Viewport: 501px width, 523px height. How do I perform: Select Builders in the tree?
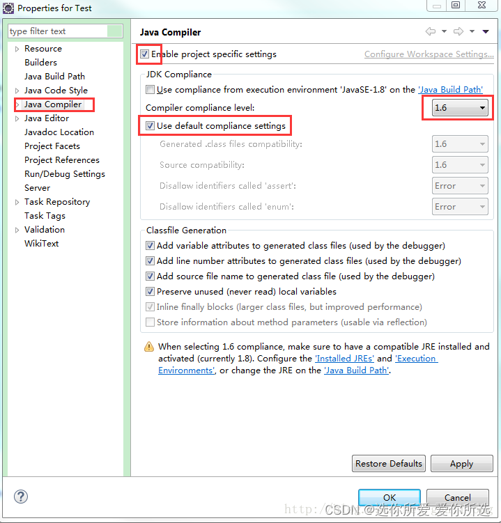point(40,63)
